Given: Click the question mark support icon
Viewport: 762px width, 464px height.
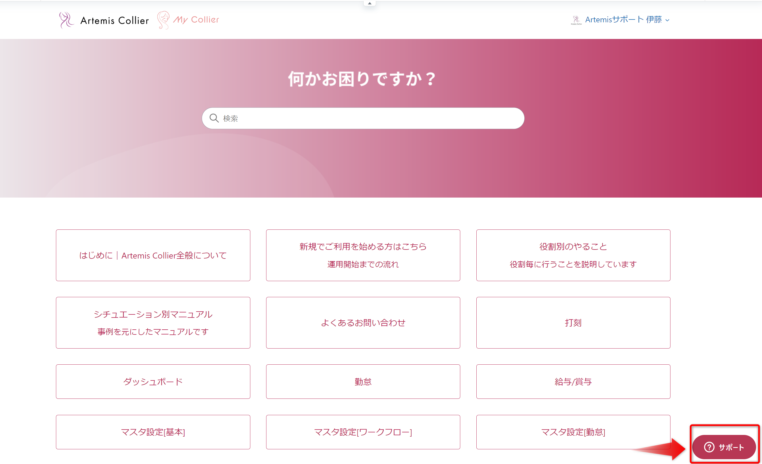Looking at the screenshot, I should pyautogui.click(x=709, y=447).
